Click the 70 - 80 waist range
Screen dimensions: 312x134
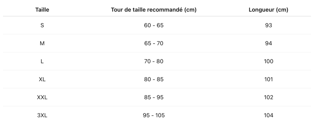tap(154, 61)
